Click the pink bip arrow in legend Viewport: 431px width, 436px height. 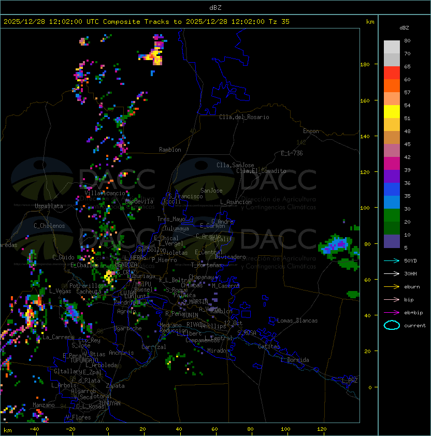pos(392,300)
